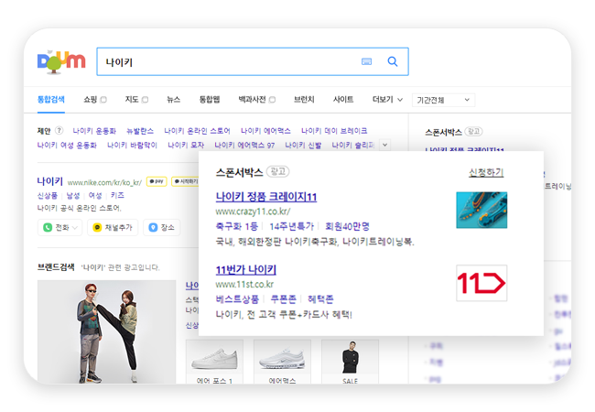
Task: Click the 채널추가 button
Action: [113, 228]
